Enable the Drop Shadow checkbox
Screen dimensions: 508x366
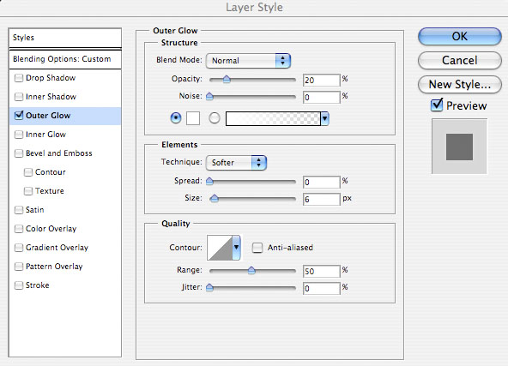(19, 78)
